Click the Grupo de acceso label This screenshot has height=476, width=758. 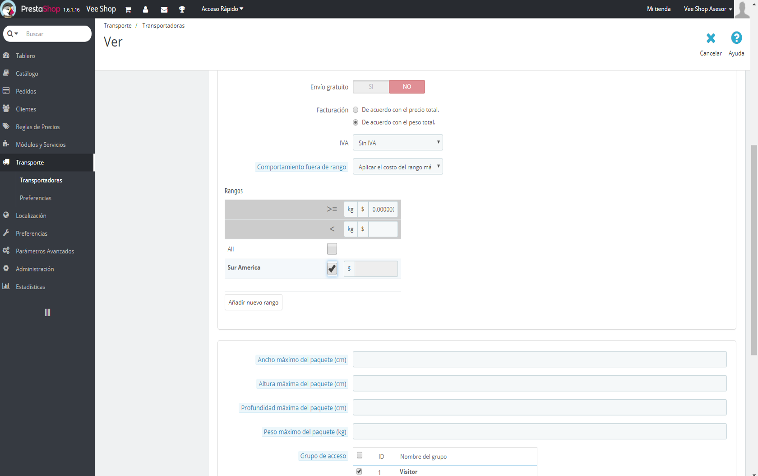click(323, 456)
